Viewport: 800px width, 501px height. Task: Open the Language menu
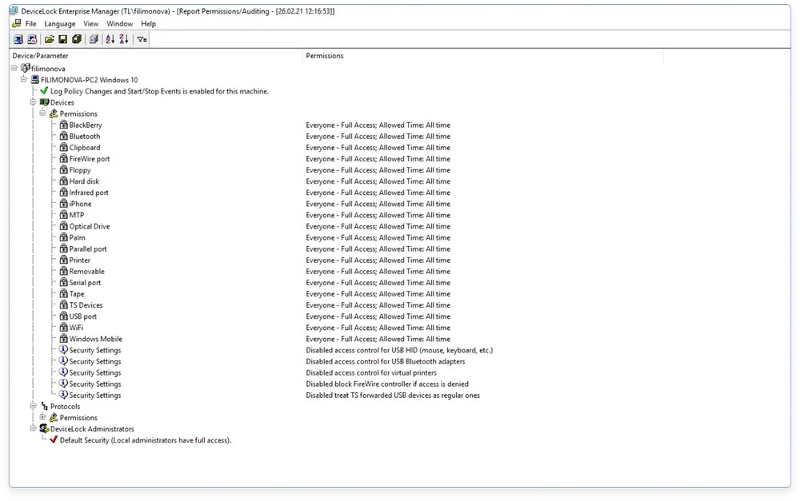[60, 23]
